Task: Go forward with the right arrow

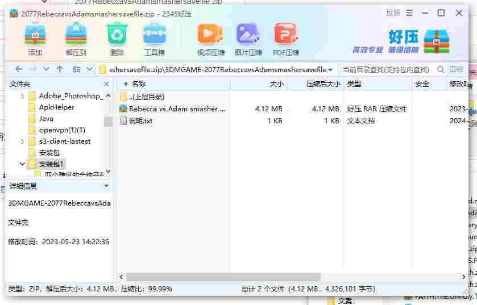Action: (x=32, y=69)
